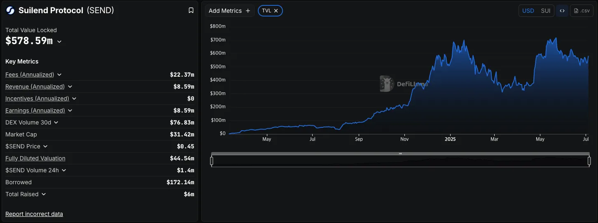Grab the left handle of the range slider
This screenshot has height=223, width=598.
pyautogui.click(x=212, y=161)
